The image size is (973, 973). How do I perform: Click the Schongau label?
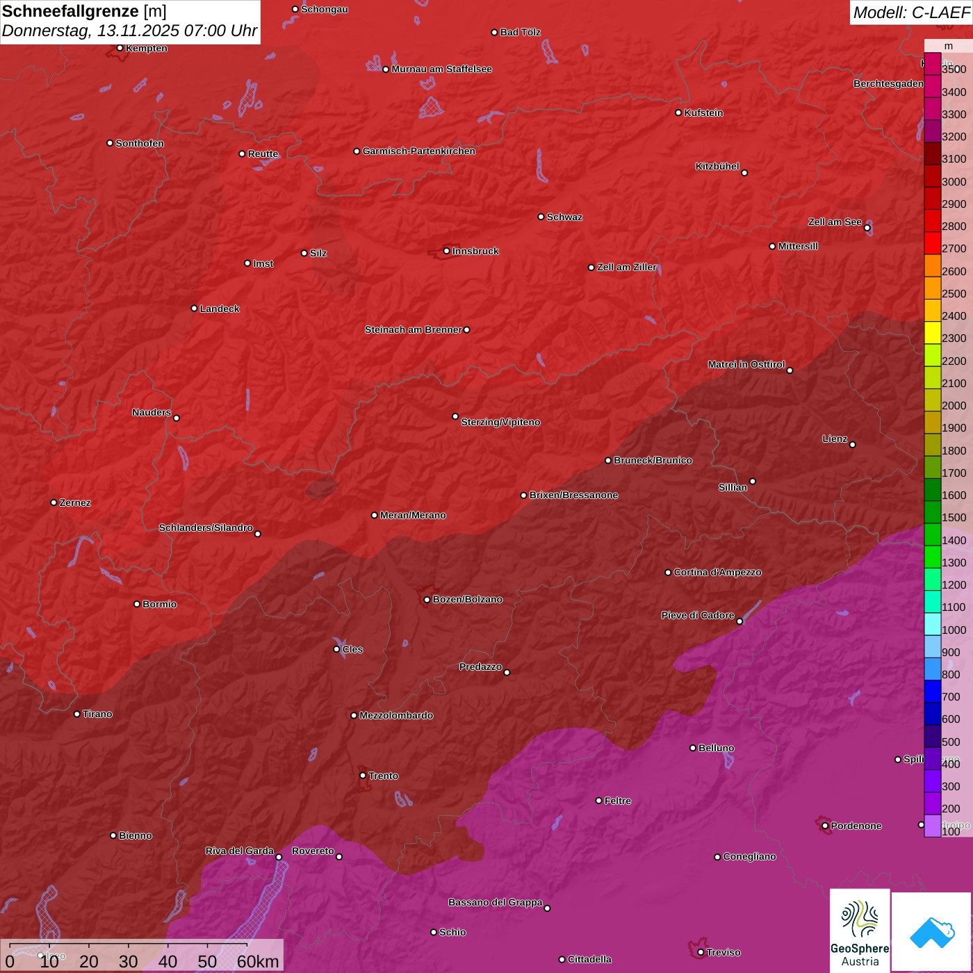324,9
